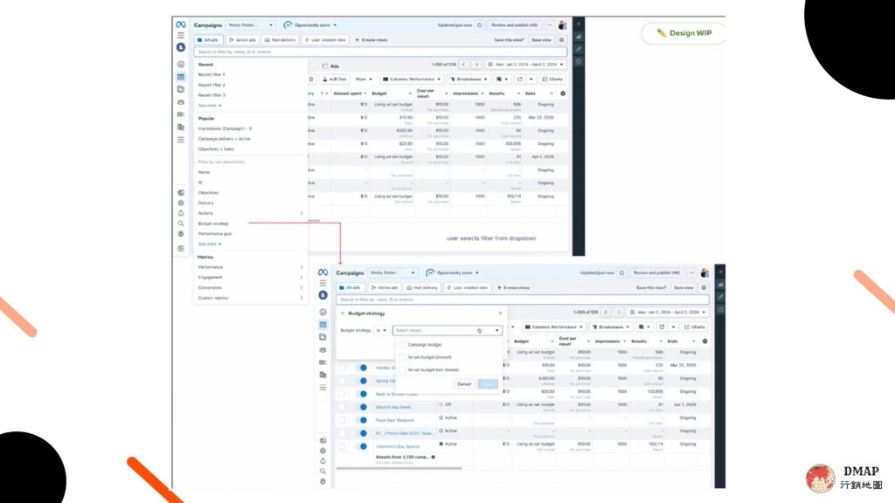The image size is (895, 503).
Task: Click the A/B Test flask icon
Action: pos(325,79)
